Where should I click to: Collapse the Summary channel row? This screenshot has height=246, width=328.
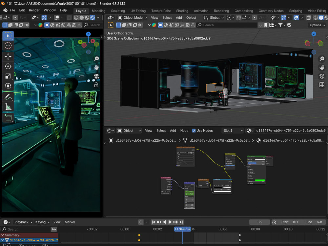3,235
